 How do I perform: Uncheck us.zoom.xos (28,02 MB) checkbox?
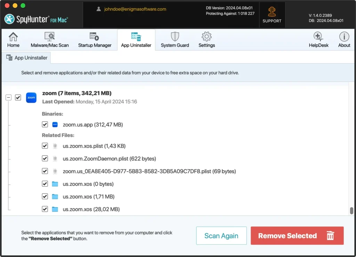pos(45,209)
